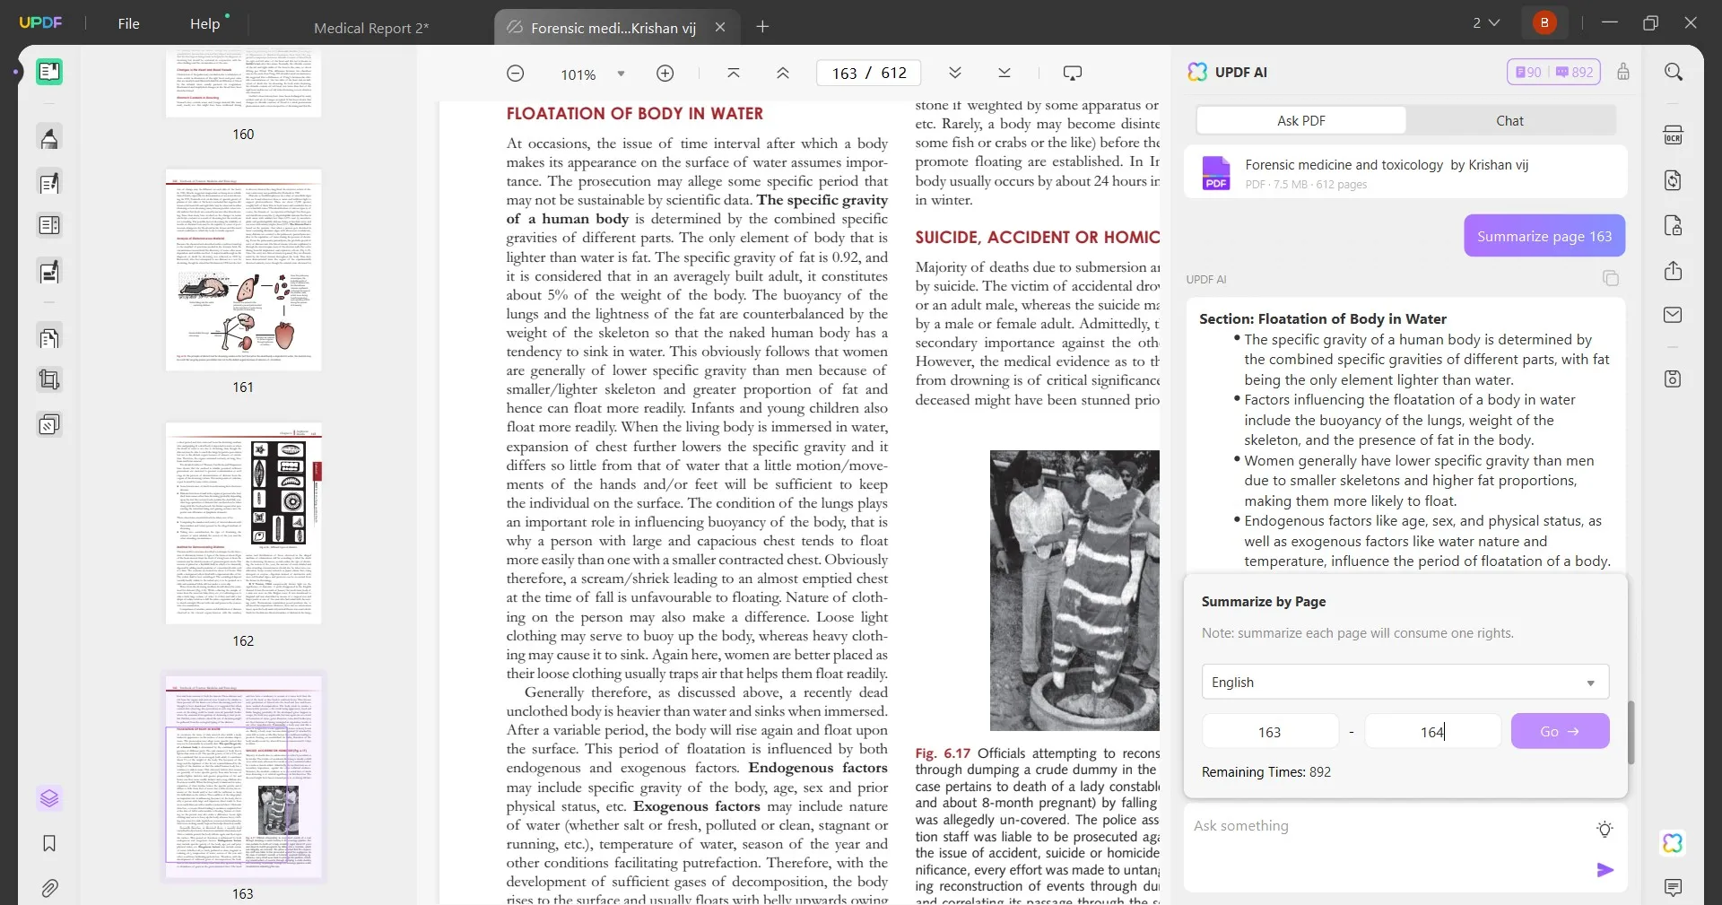This screenshot has width=1722, height=905.
Task: Go to the next page
Action: pyautogui.click(x=955, y=74)
